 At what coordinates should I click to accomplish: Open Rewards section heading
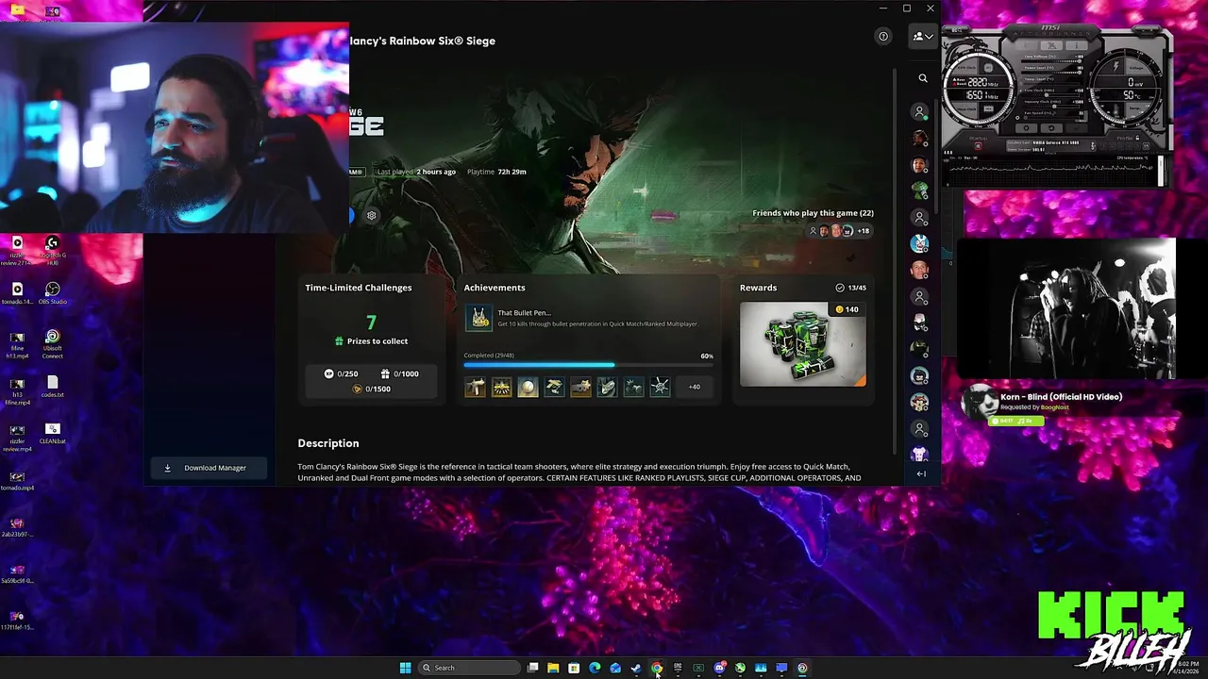coord(758,288)
